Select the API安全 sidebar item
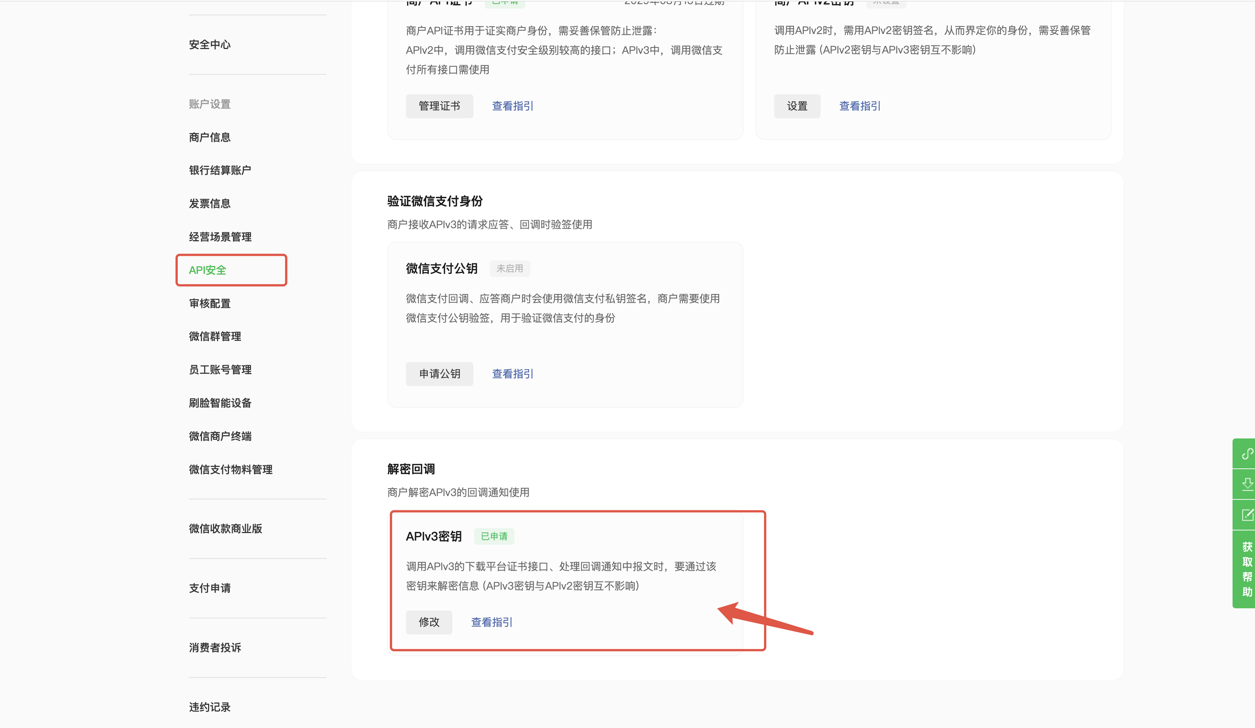The width and height of the screenshot is (1255, 728). coord(208,270)
